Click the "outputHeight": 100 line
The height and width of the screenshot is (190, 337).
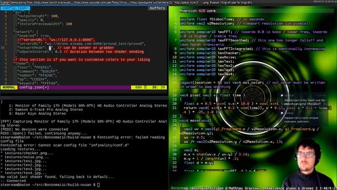(38, 16)
